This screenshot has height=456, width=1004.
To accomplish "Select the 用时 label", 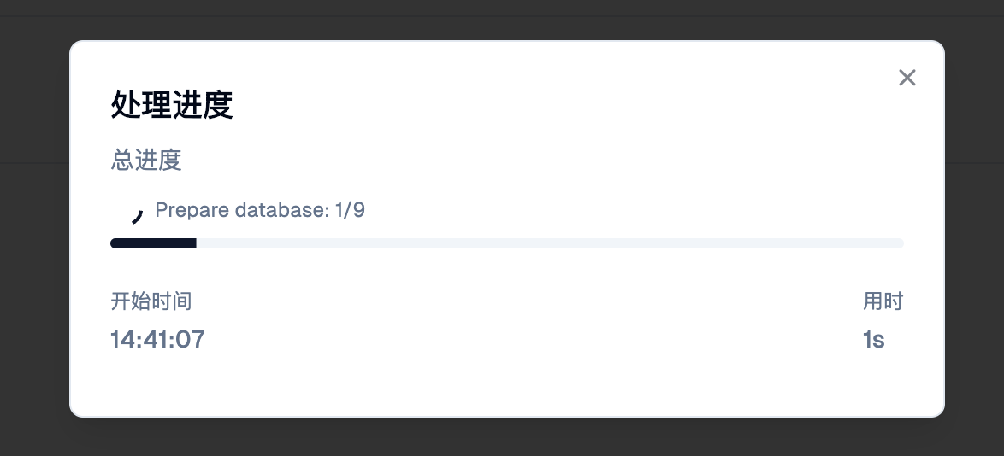I will (883, 301).
